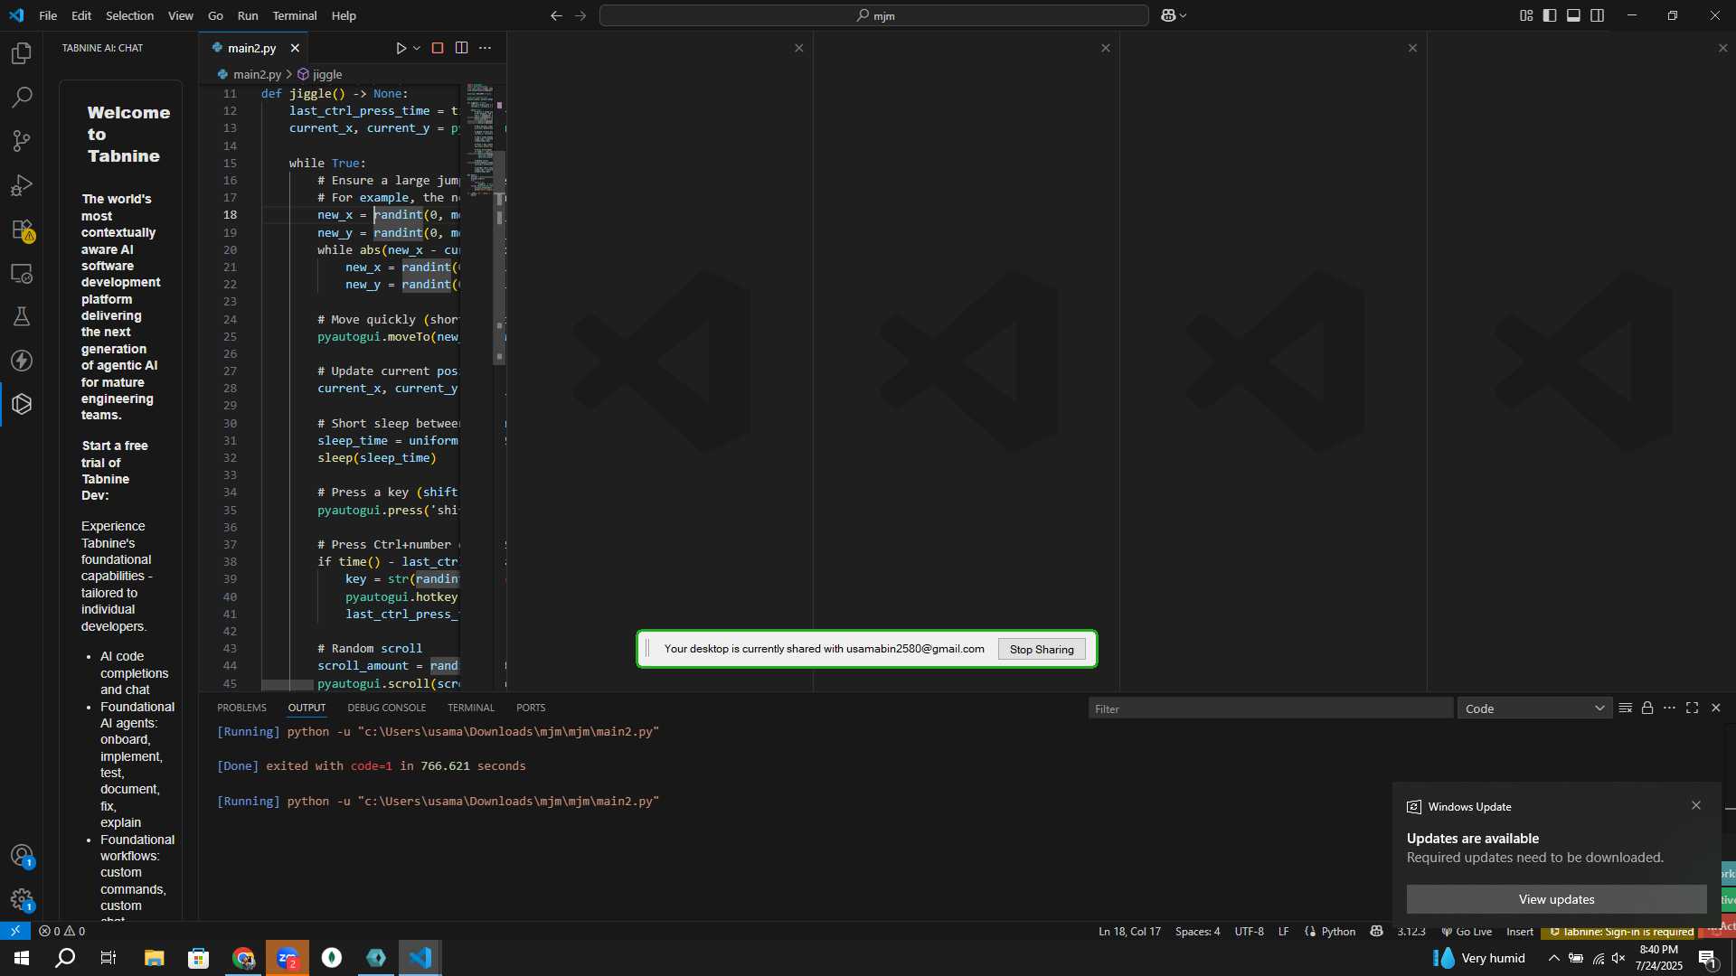Image resolution: width=1736 pixels, height=976 pixels.
Task: Open Source Control view
Action: point(22,141)
